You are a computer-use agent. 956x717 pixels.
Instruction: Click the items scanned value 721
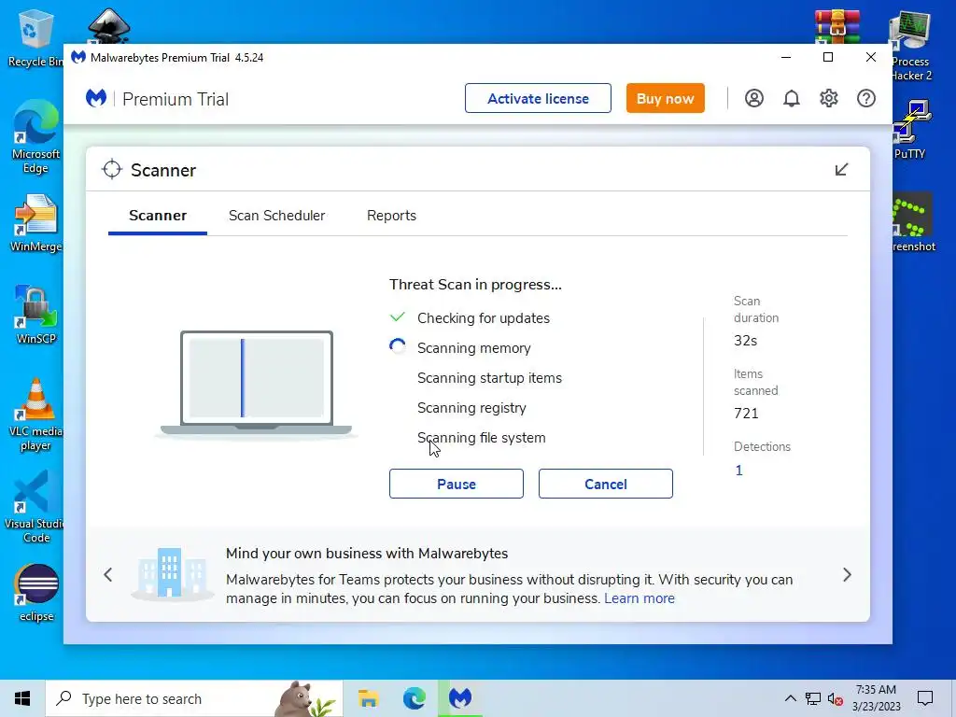pos(746,414)
